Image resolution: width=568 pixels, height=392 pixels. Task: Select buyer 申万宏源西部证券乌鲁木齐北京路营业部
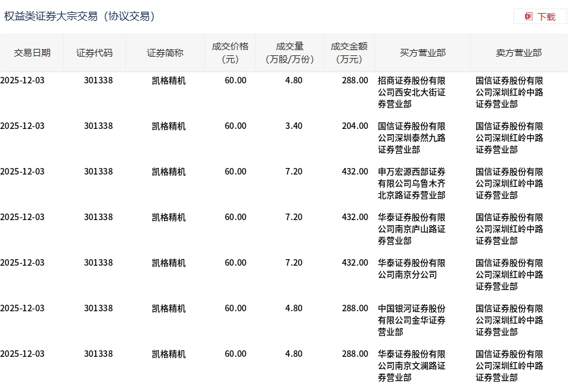tap(412, 184)
